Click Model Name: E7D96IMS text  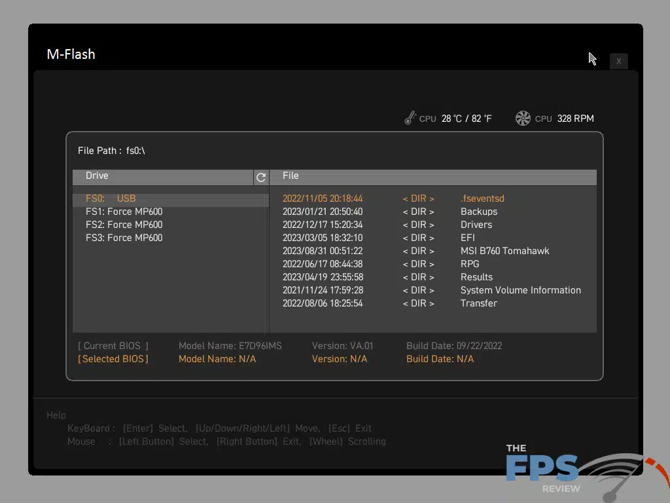pyautogui.click(x=230, y=346)
